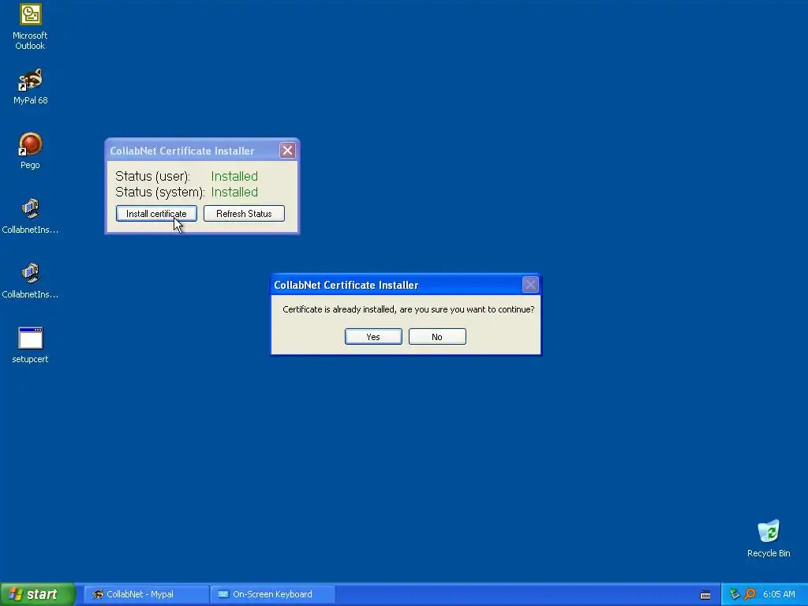Click No in the confirmation dialog
Screen dimensions: 808x606
437,336
